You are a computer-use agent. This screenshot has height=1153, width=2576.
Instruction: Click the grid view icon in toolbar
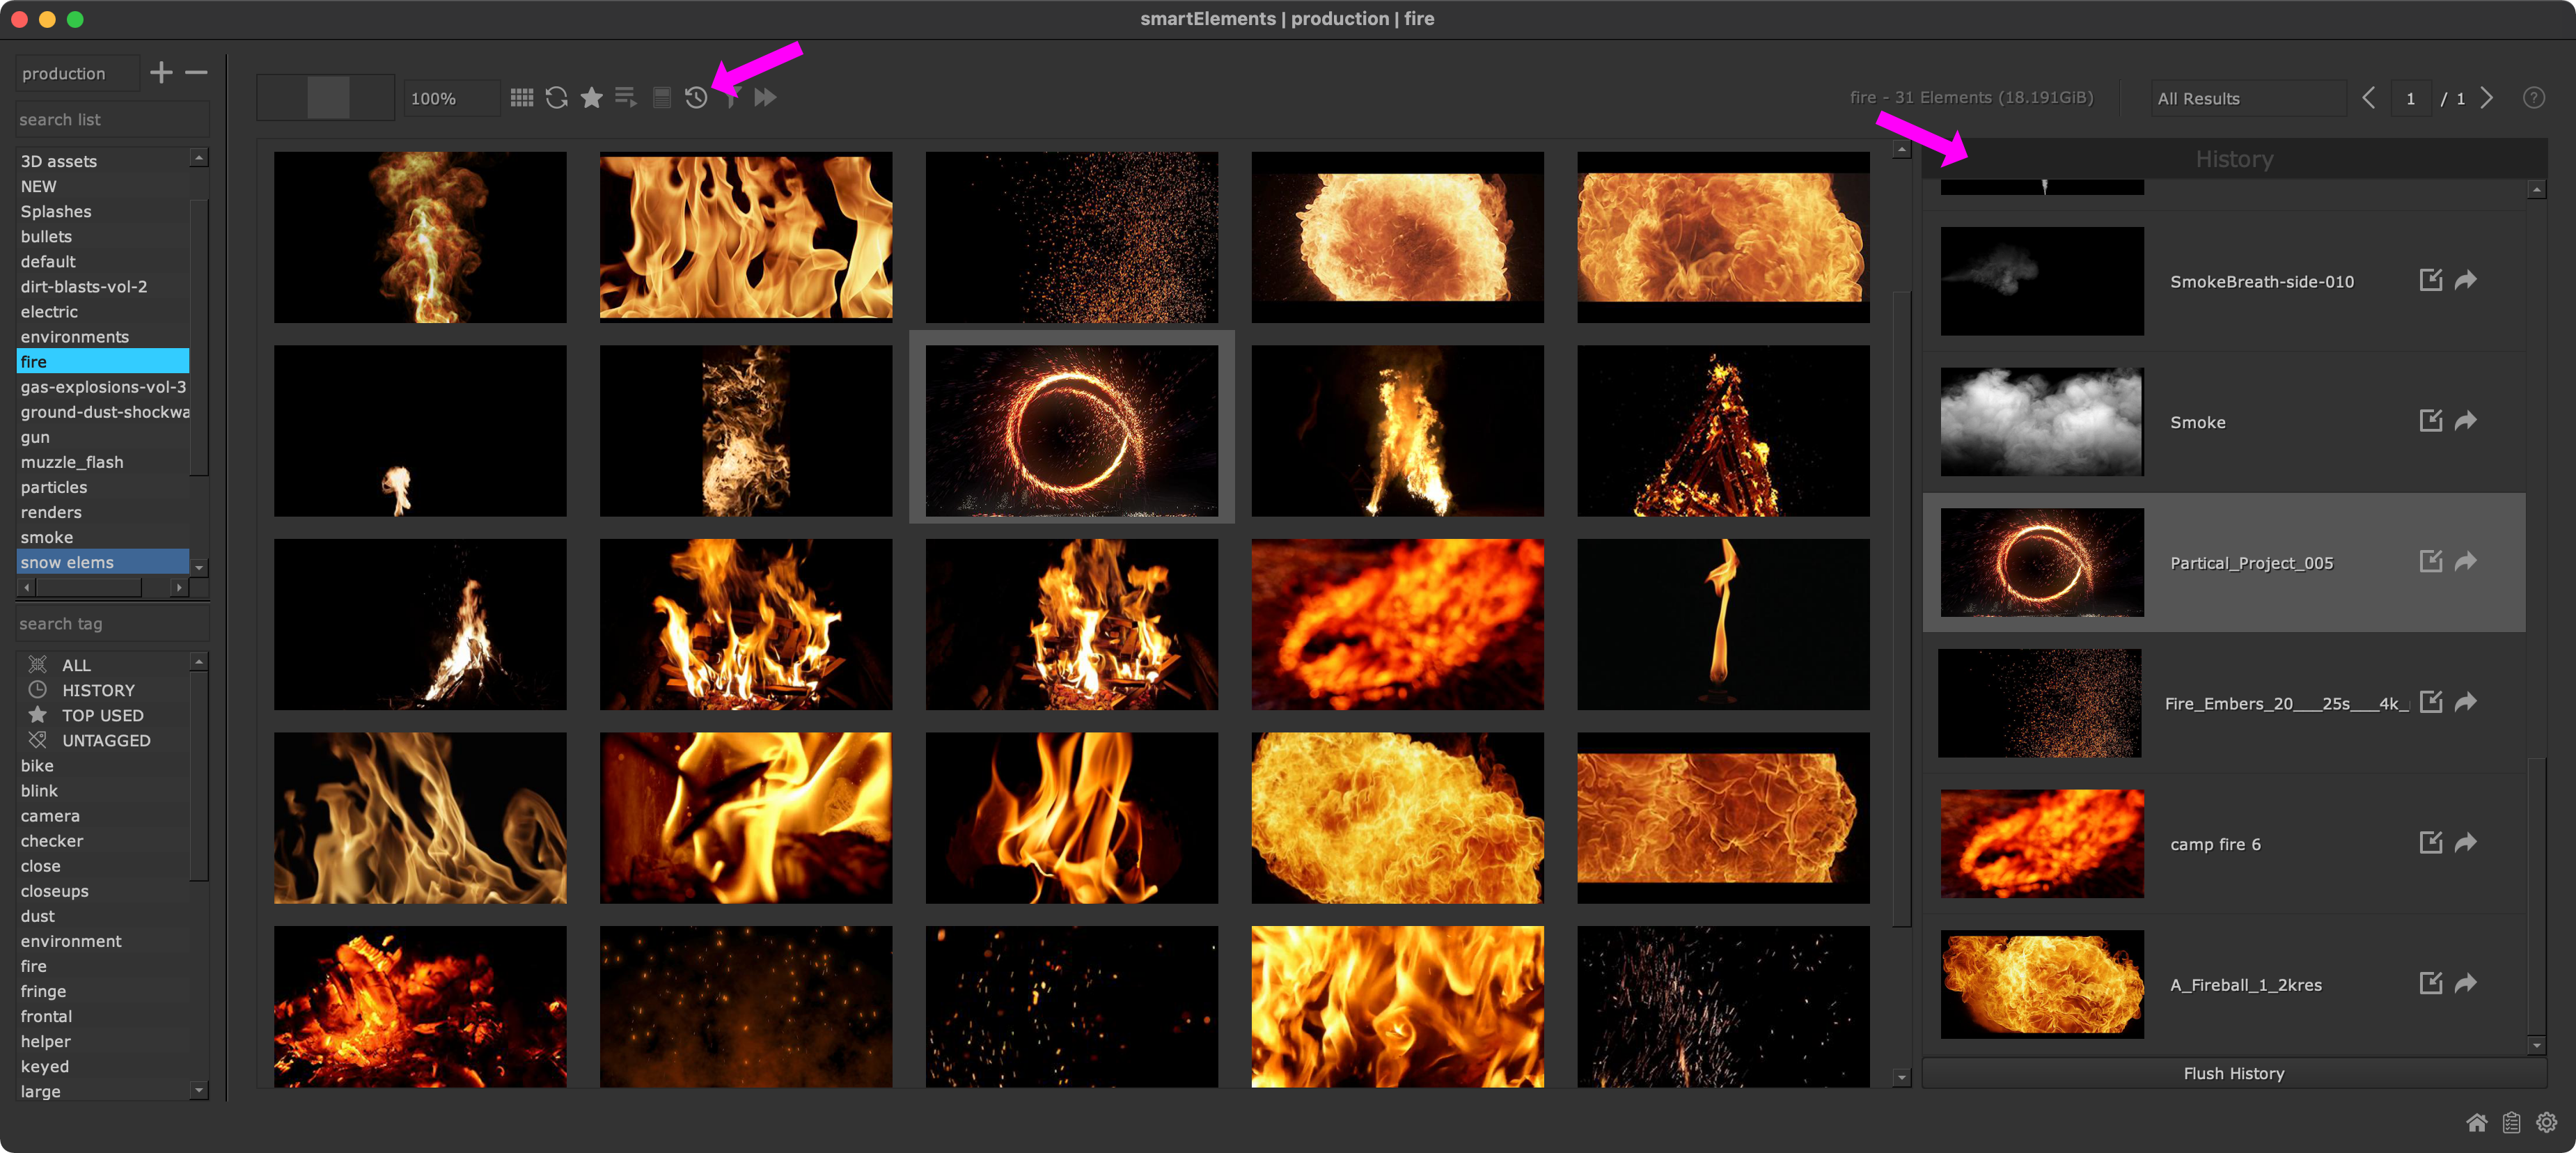pyautogui.click(x=521, y=97)
